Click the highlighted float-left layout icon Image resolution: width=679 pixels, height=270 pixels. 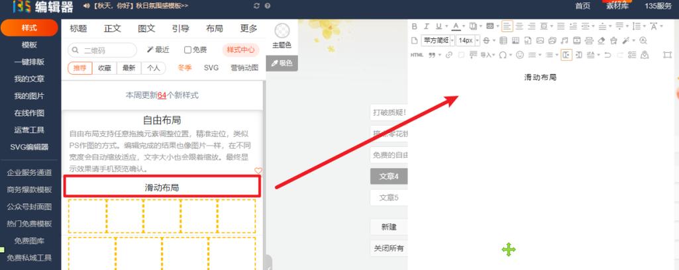(x=566, y=55)
